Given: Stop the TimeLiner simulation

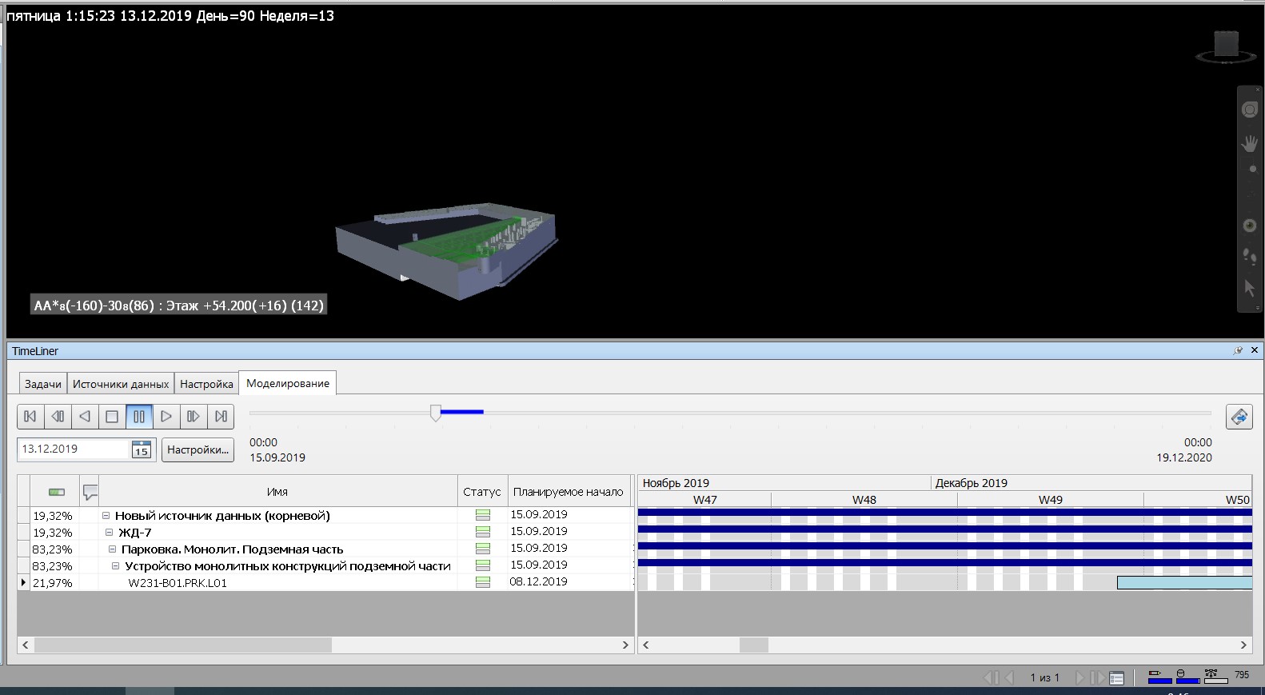Looking at the screenshot, I should pos(112,417).
